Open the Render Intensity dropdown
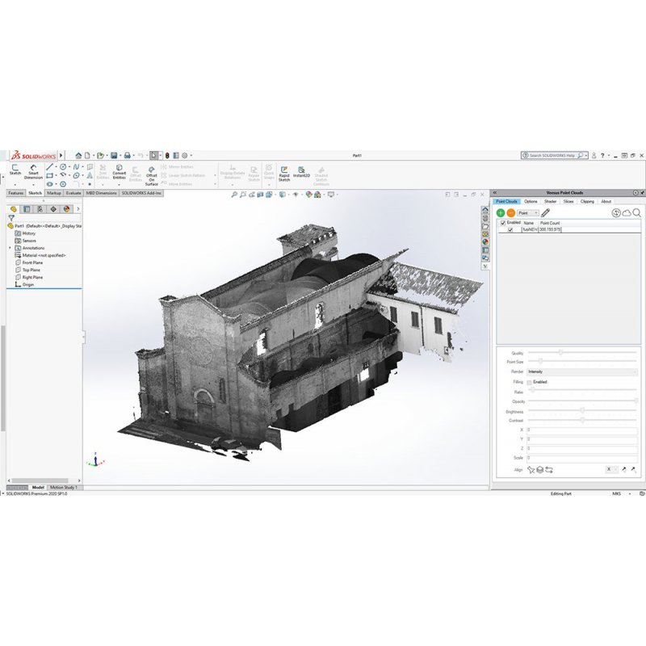The image size is (646, 646). [581, 372]
